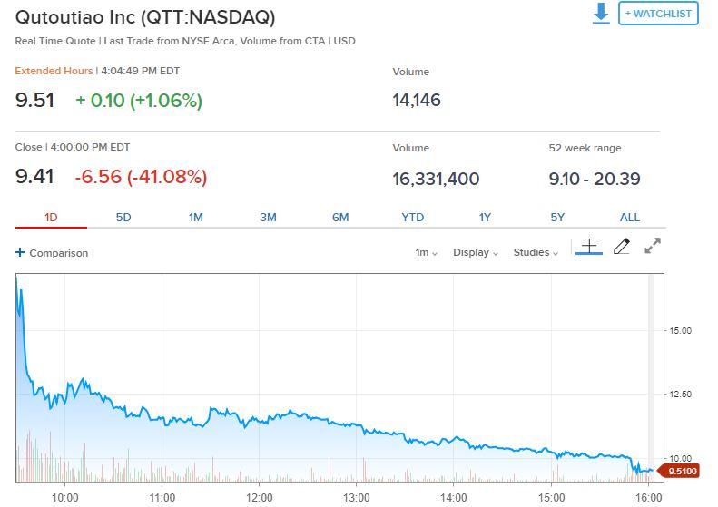Switch to the 5D range tab
Screen dimensions: 718x507
click(123, 217)
